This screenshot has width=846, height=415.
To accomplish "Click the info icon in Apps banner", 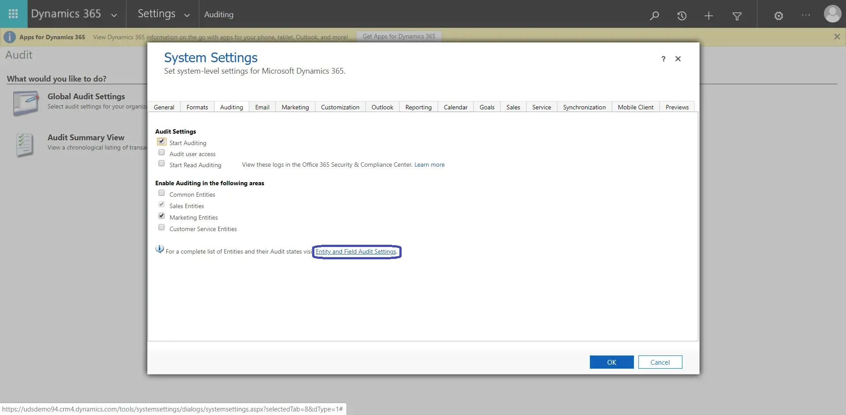I will [10, 37].
